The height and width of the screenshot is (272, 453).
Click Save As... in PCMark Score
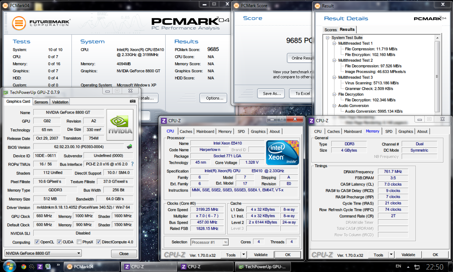coord(272,93)
